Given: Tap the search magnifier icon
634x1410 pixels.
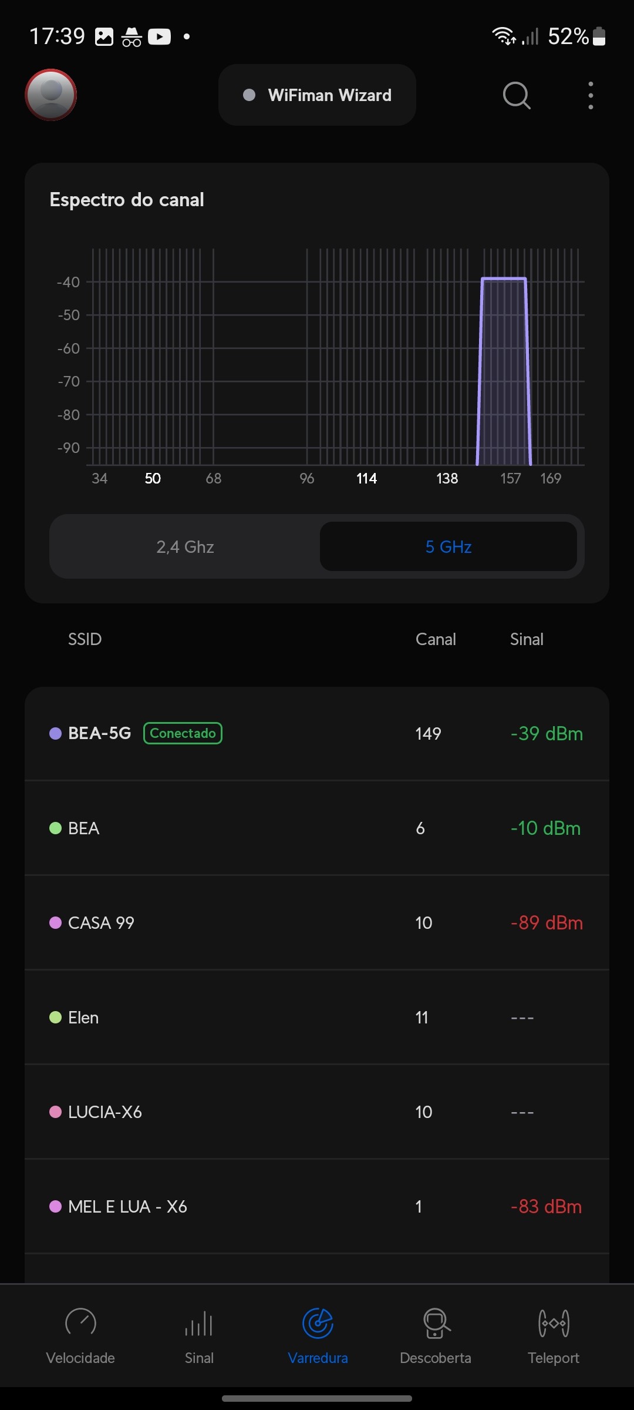Looking at the screenshot, I should point(517,95).
